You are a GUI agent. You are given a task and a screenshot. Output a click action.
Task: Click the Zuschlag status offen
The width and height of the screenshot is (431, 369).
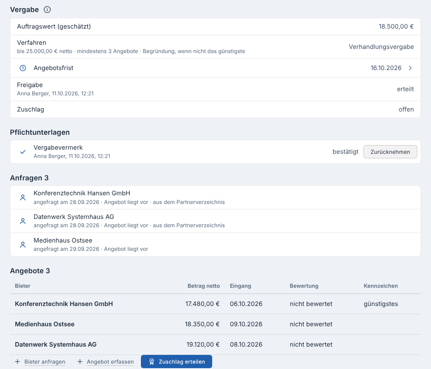point(406,109)
